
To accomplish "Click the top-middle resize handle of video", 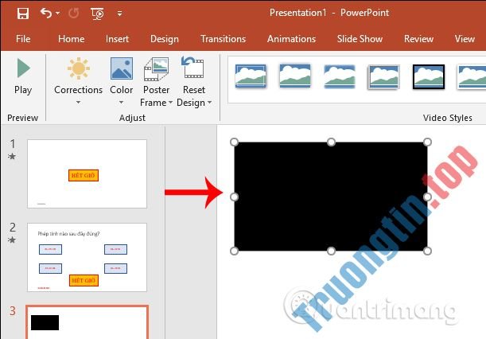I will (331, 142).
